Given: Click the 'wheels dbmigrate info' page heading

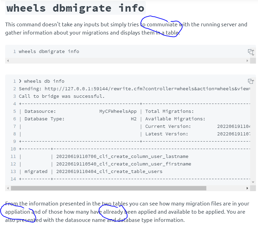Looking at the screenshot, I should (75, 8).
